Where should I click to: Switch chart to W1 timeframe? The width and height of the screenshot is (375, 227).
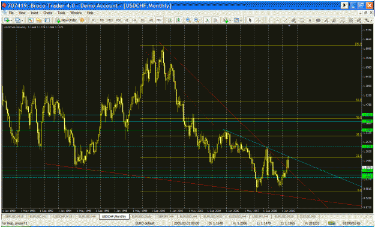click(151, 20)
